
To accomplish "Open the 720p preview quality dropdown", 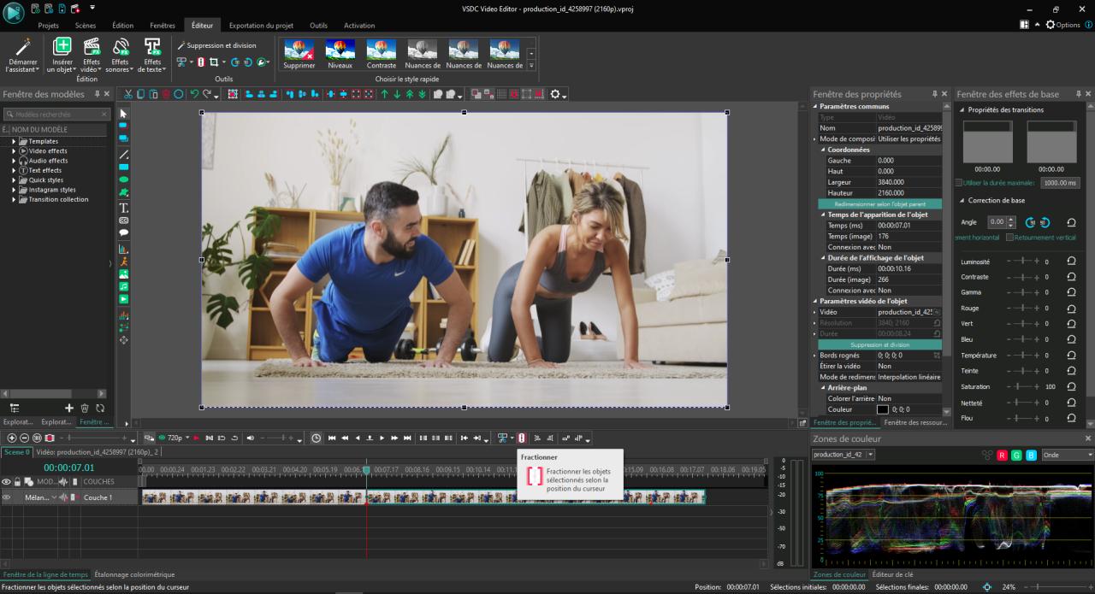I will point(187,438).
